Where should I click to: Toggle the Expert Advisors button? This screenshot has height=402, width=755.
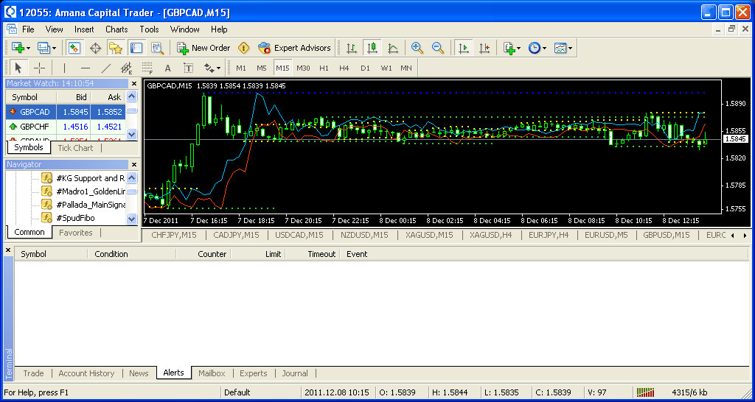pyautogui.click(x=294, y=48)
